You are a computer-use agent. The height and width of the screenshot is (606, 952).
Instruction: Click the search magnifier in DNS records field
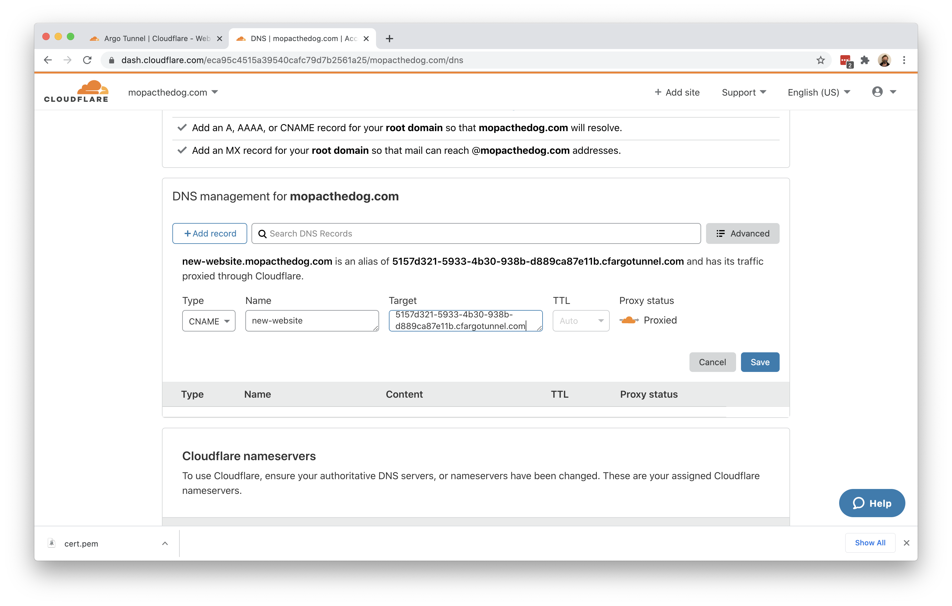[x=263, y=233]
